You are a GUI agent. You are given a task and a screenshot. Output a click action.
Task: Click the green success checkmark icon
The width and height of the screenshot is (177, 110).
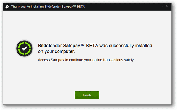[24, 48]
